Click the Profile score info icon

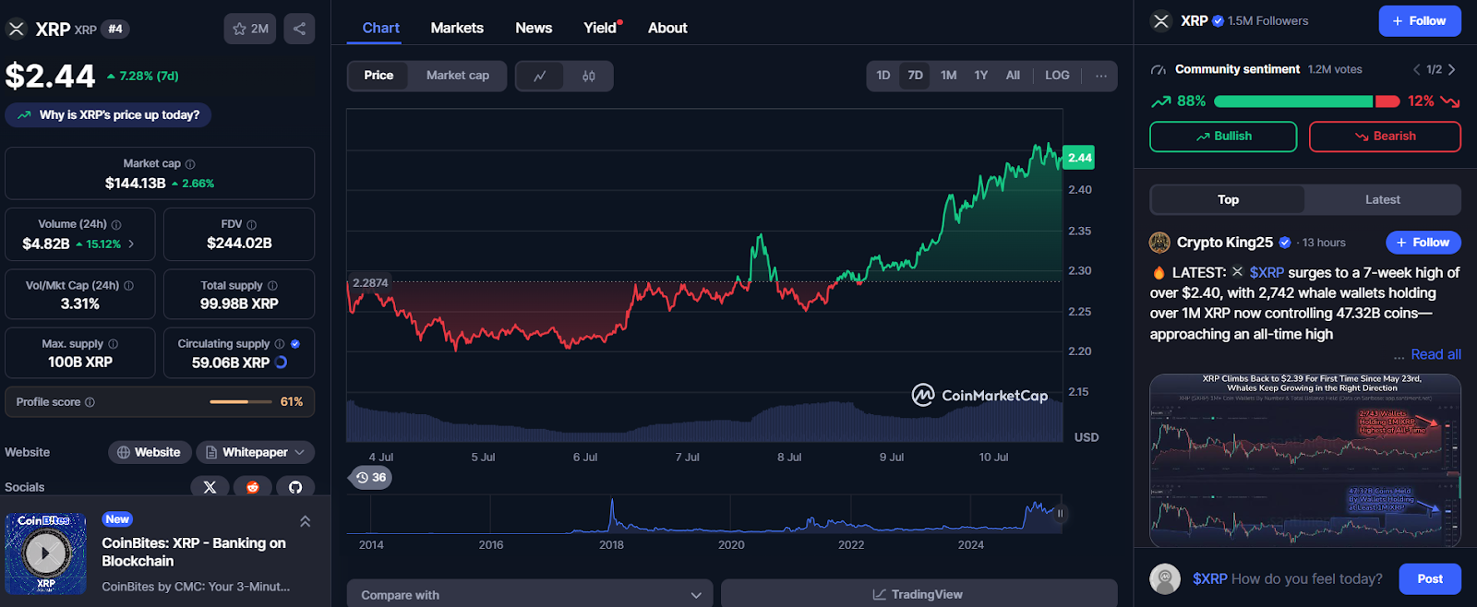[90, 402]
